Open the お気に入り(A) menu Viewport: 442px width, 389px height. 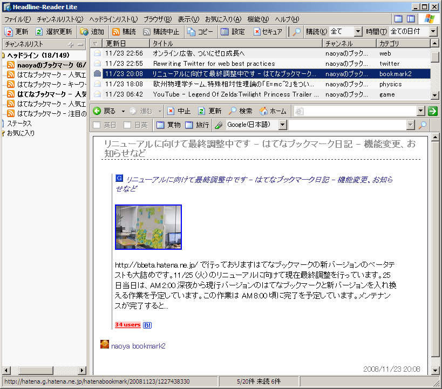223,19
